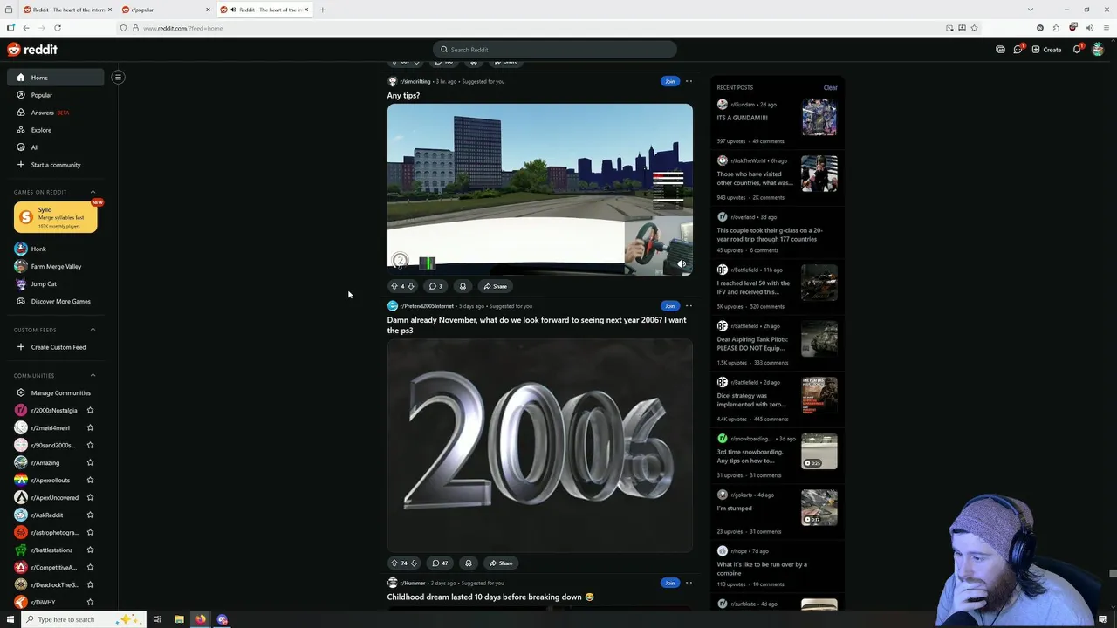Open All feed in sidebar
This screenshot has height=628, width=1117.
click(55, 147)
